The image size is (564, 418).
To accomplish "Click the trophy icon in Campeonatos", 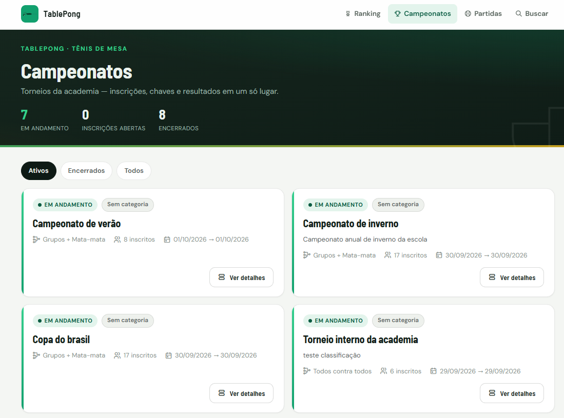I will click(397, 14).
